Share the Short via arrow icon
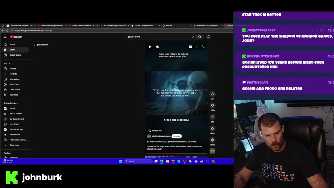This screenshot has height=188, width=334. click(212, 128)
